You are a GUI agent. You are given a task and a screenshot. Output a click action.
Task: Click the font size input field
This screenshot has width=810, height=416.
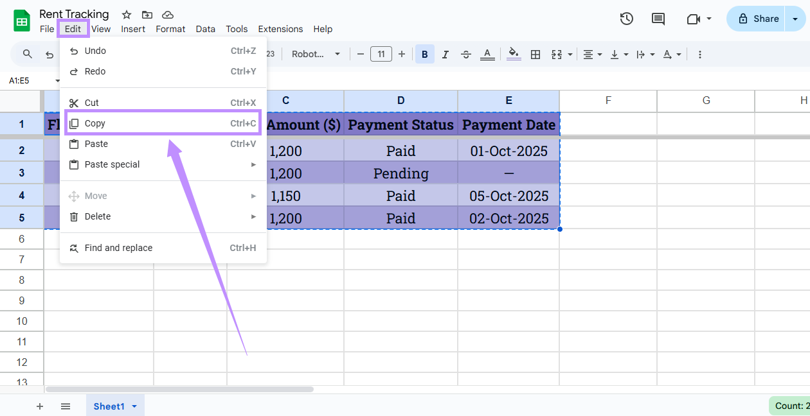[x=381, y=54]
